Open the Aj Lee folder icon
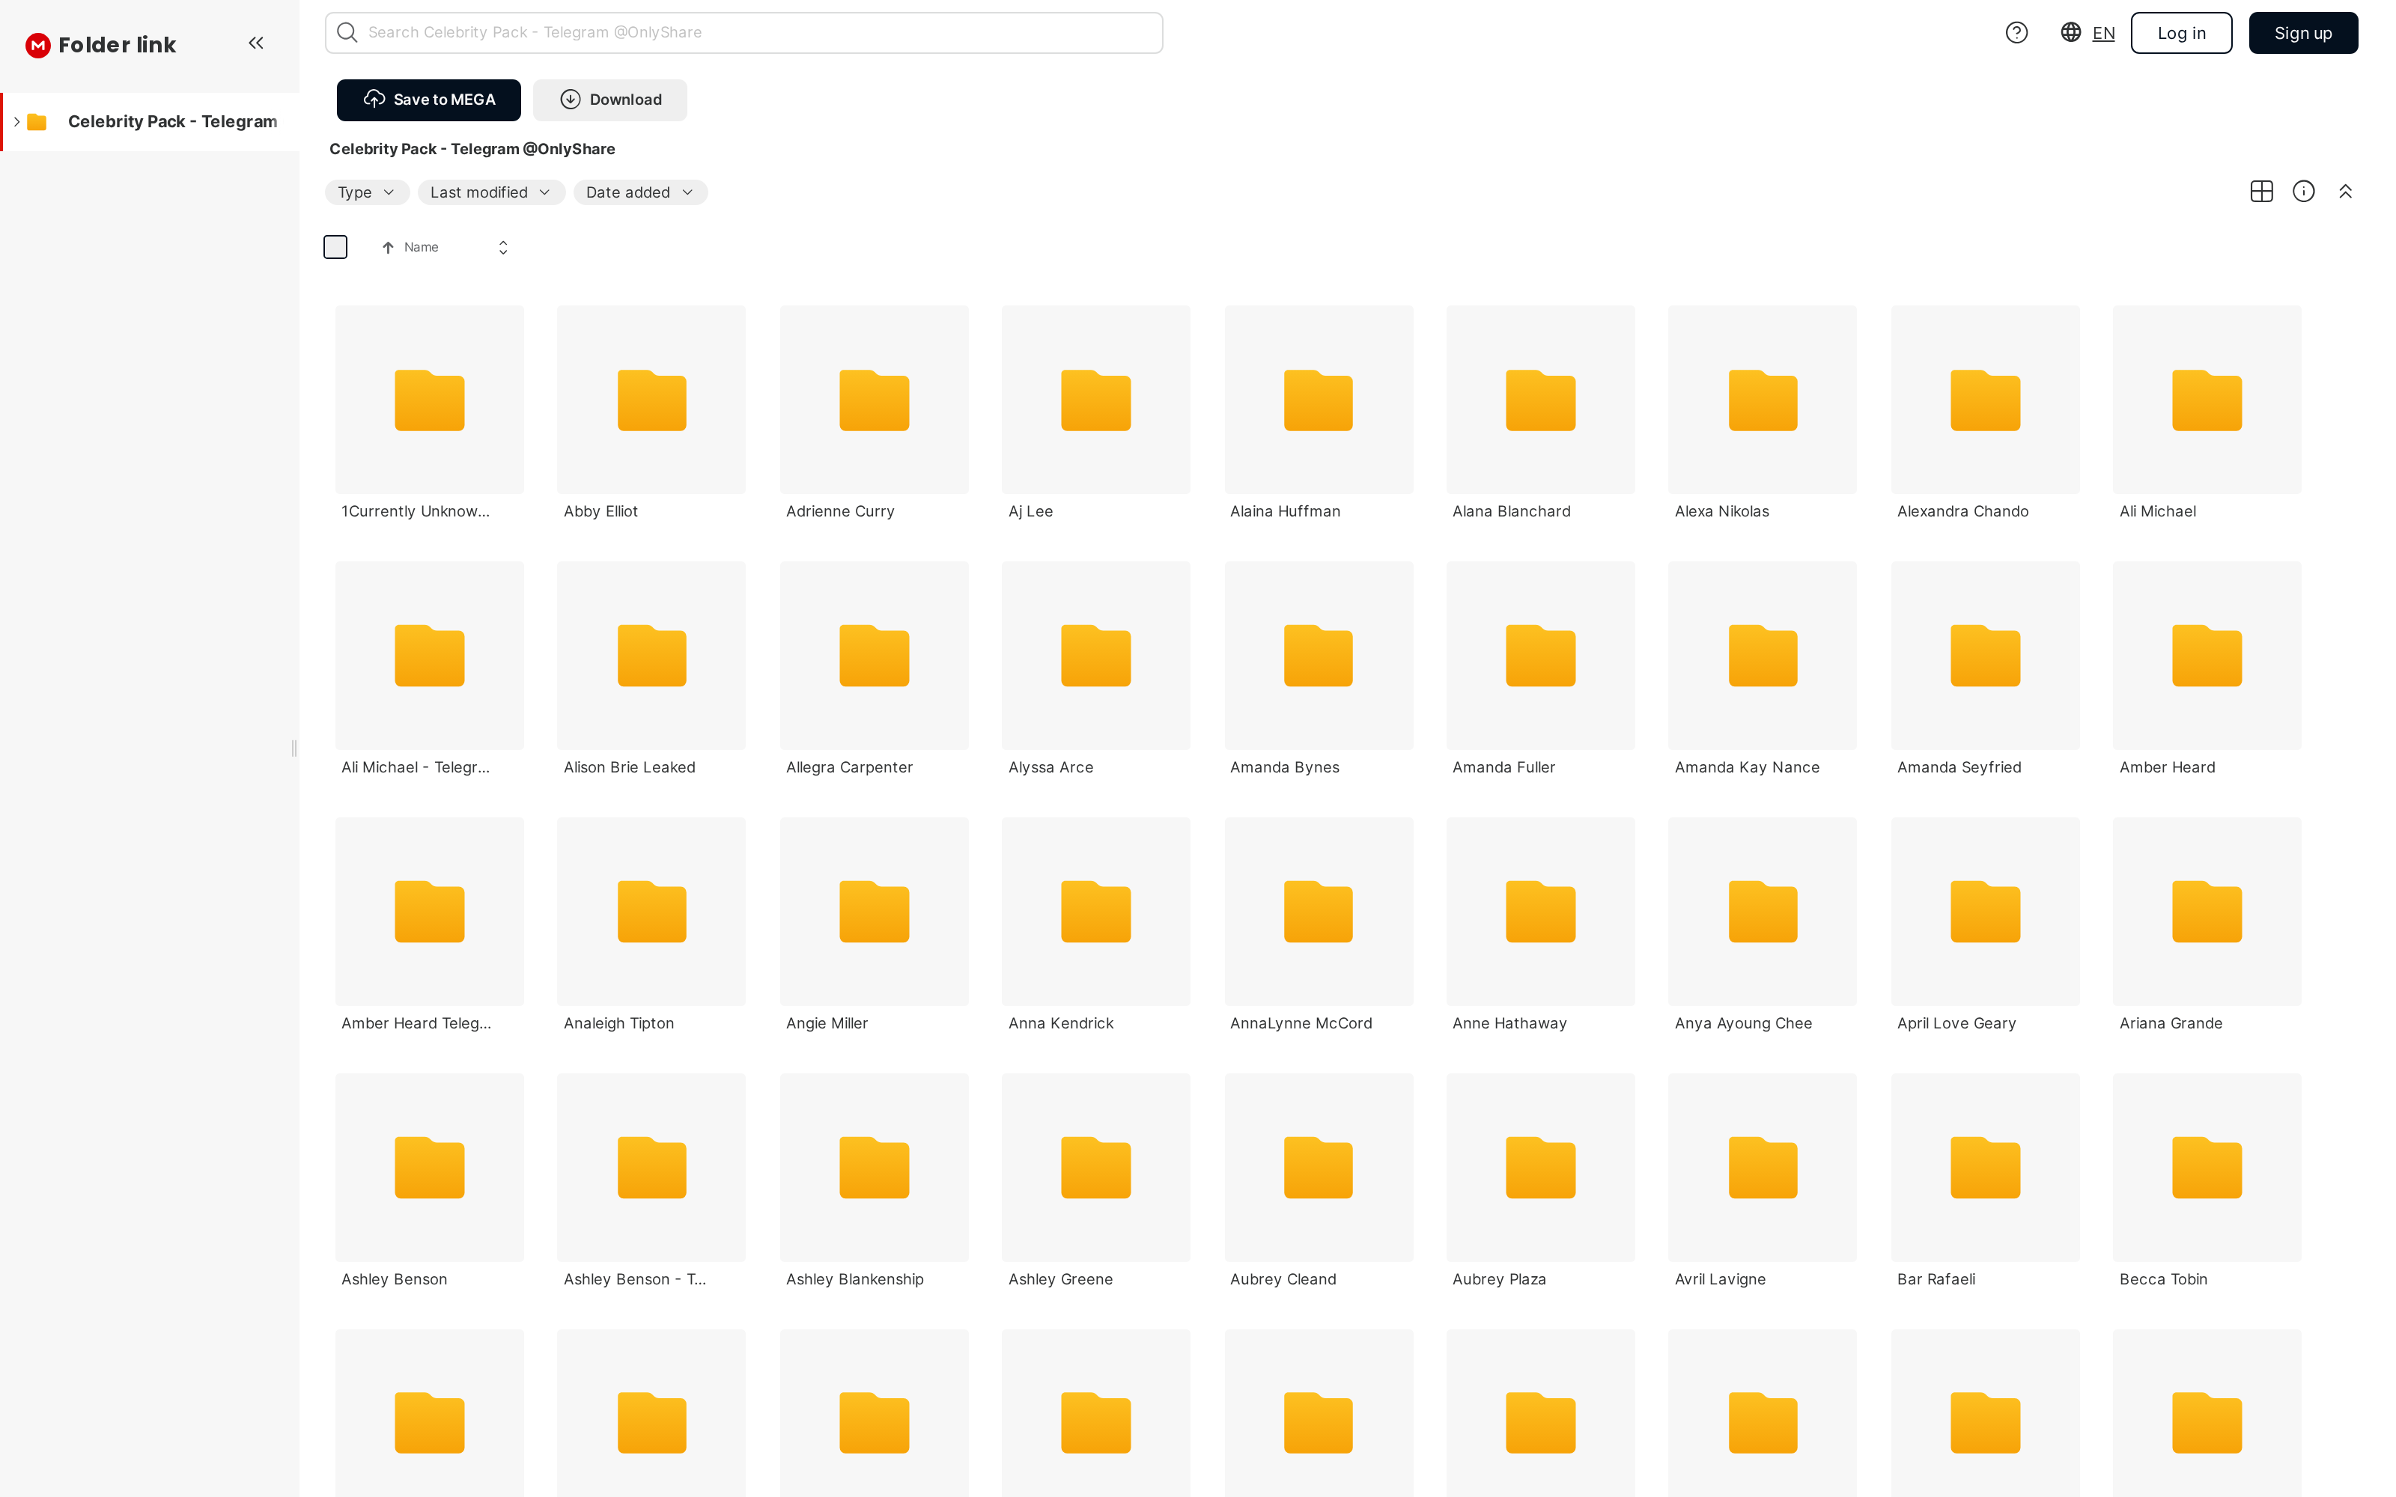Screen dimensions: 2396x1497 1096,400
